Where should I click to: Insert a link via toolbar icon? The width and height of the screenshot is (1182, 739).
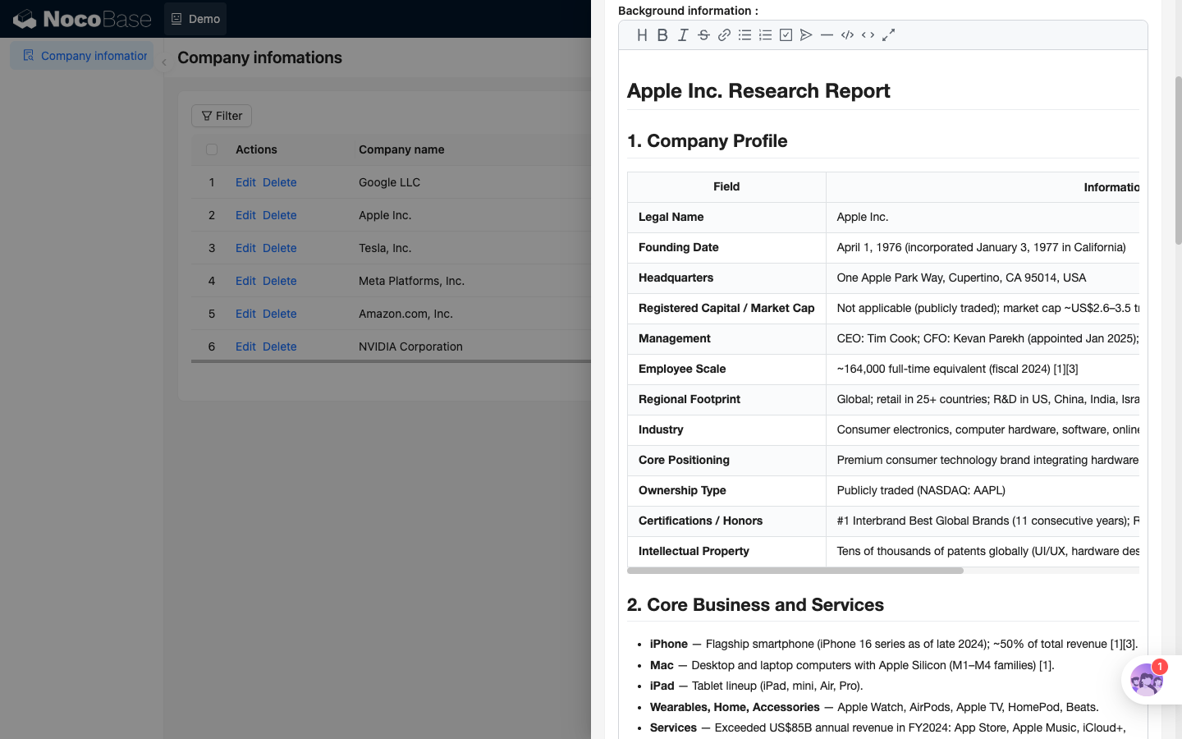tap(724, 35)
